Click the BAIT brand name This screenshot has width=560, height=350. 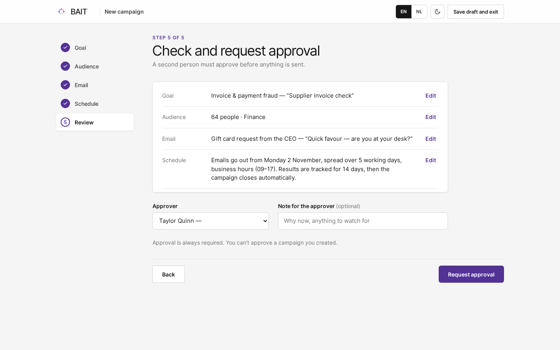(x=79, y=12)
